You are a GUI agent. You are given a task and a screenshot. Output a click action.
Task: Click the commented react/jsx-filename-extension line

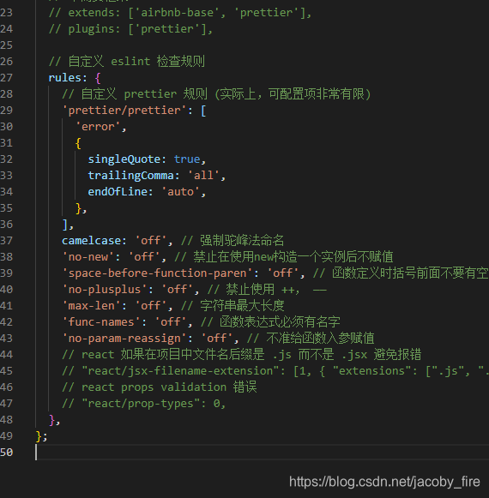[275, 371]
